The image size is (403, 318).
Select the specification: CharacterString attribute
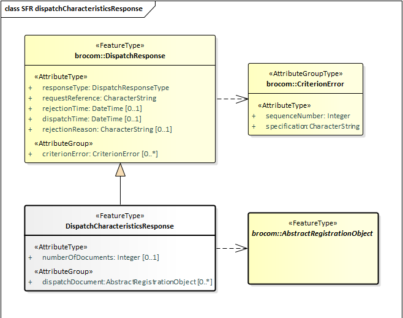point(312,126)
